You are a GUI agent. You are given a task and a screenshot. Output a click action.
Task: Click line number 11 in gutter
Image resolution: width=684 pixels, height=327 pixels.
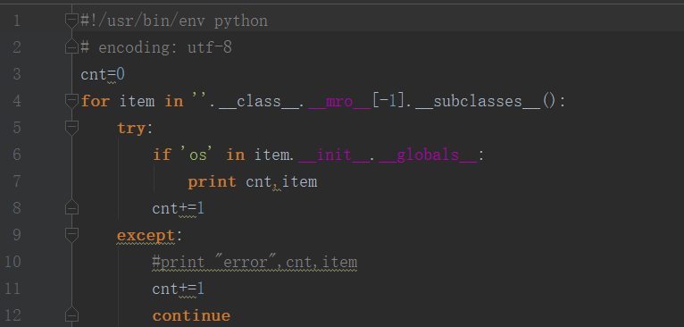[x=13, y=289]
